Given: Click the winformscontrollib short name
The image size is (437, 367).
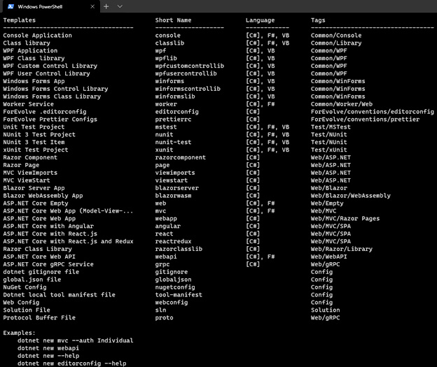Looking at the screenshot, I should tap(188, 89).
